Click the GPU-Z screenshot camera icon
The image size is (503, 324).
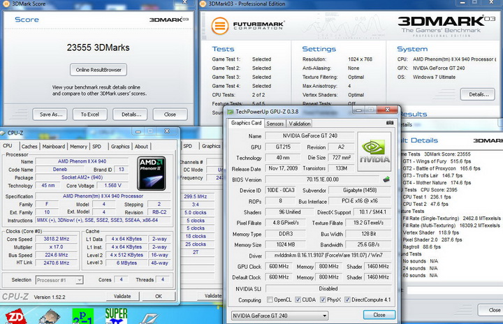pos(389,123)
